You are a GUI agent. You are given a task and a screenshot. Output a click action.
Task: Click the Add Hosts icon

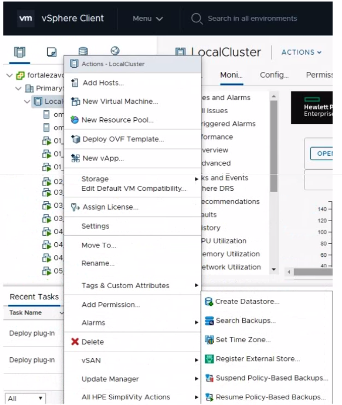click(75, 83)
